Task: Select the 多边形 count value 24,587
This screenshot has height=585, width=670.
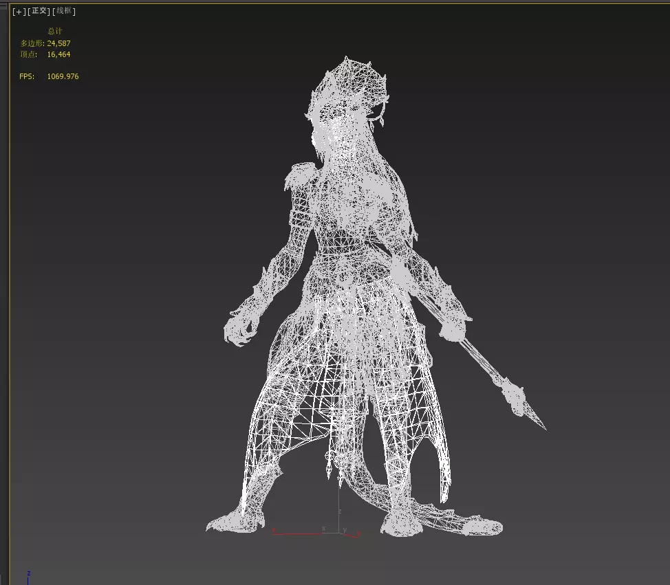Action: tap(58, 43)
